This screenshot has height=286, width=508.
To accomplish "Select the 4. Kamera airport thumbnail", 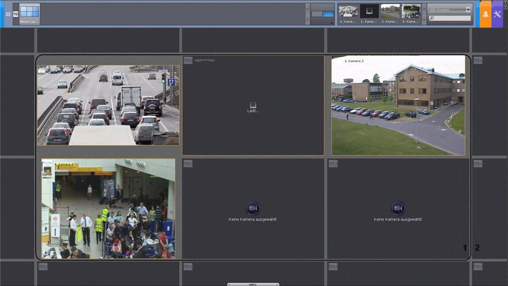I will (x=411, y=12).
